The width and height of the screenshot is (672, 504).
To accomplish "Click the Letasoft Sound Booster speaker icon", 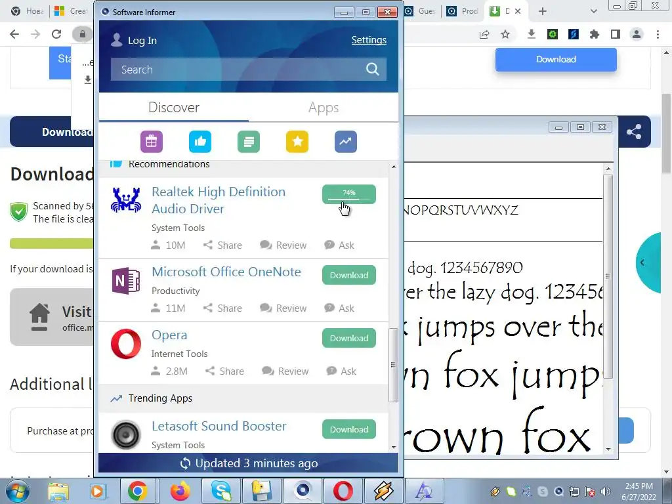I will tap(125, 434).
